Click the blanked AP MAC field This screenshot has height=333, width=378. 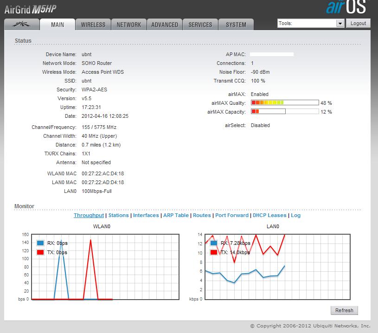click(x=272, y=54)
